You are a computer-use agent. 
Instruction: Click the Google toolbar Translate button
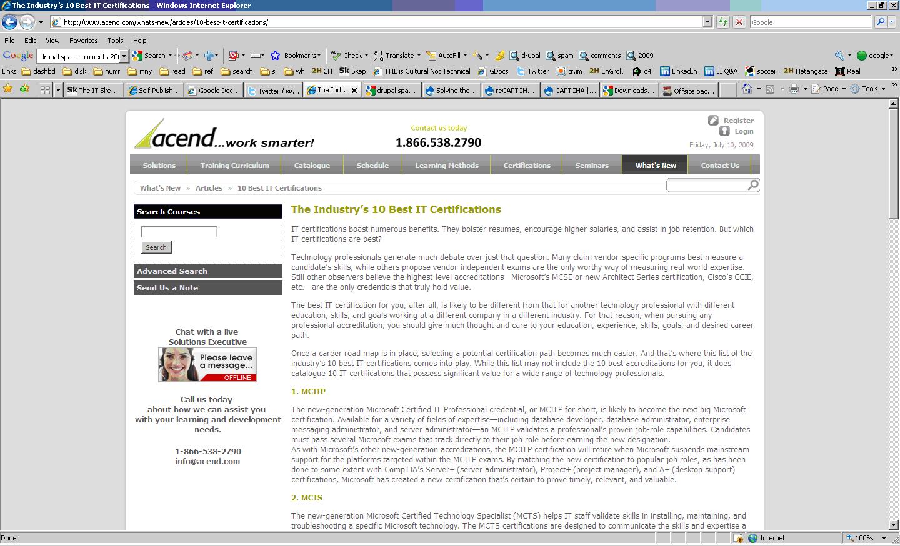(x=396, y=56)
